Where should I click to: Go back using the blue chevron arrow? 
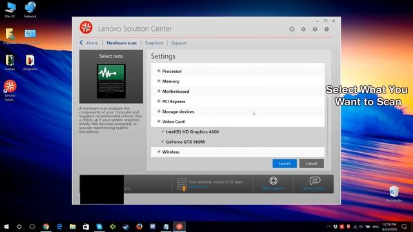81,43
